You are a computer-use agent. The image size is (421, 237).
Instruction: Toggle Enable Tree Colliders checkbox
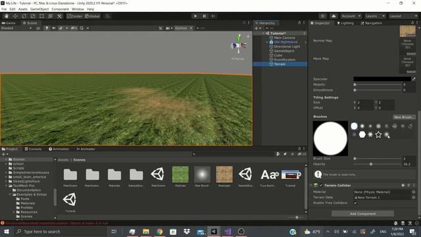tap(355, 203)
